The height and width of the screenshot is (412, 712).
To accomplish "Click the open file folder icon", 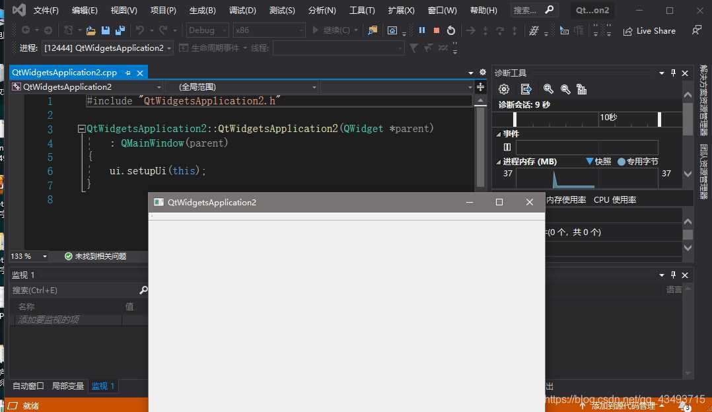I will [x=91, y=30].
